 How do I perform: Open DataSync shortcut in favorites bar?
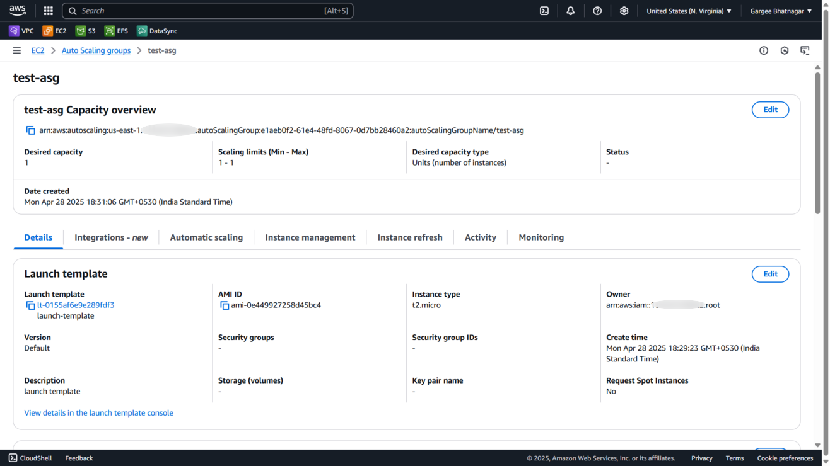[x=157, y=31]
